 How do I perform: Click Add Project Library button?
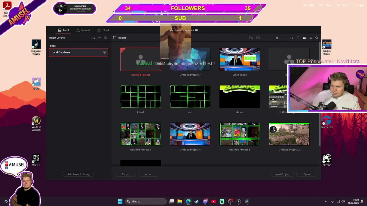point(79,174)
